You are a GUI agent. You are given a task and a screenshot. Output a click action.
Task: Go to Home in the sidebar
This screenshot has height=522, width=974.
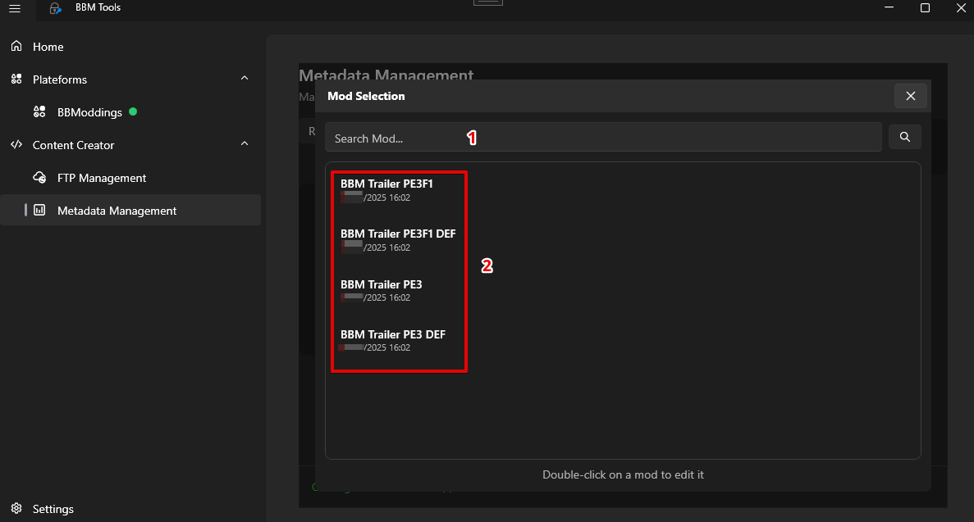coord(48,47)
